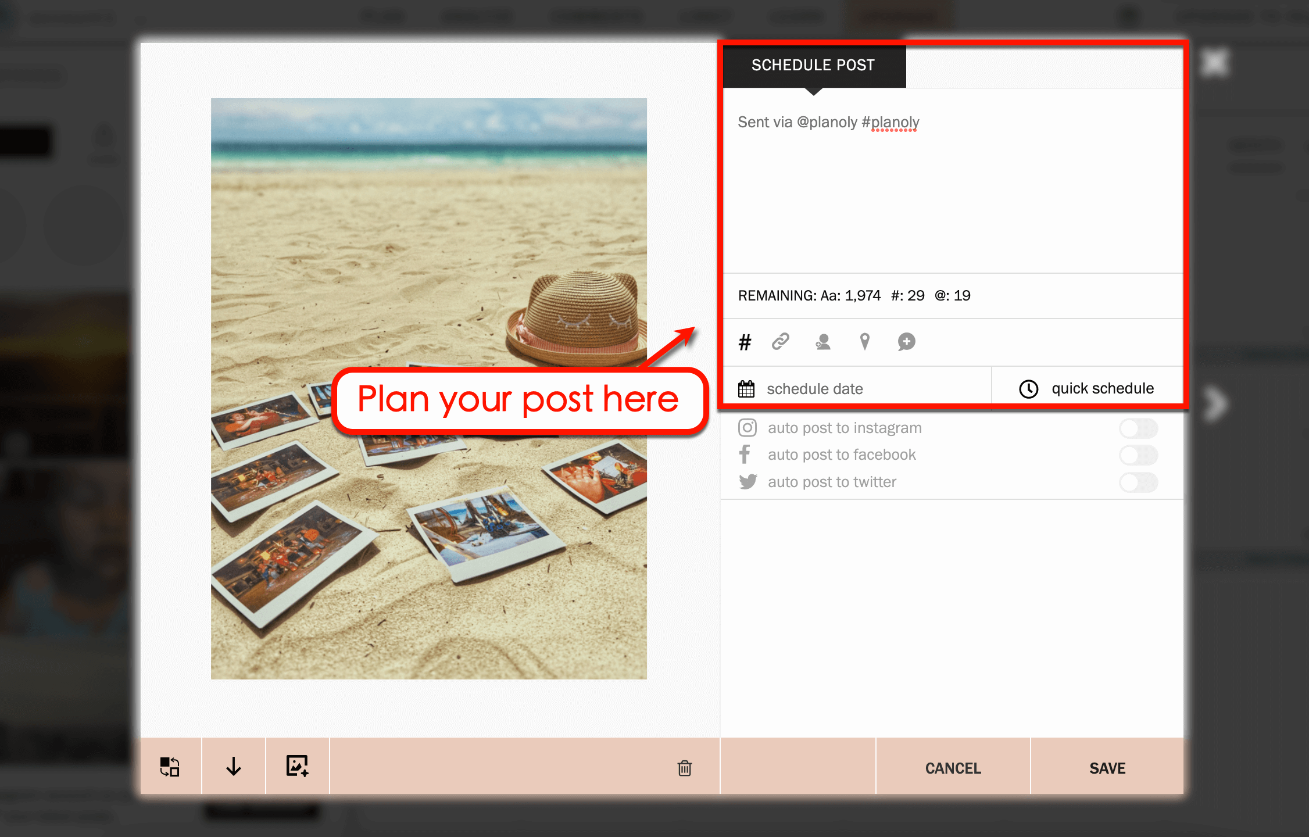Select the Schedule Post tab

813,65
